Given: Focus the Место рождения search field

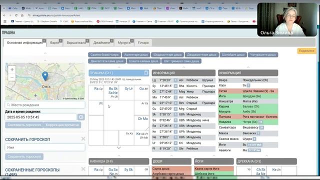Looking at the screenshot, I should click(45, 105).
